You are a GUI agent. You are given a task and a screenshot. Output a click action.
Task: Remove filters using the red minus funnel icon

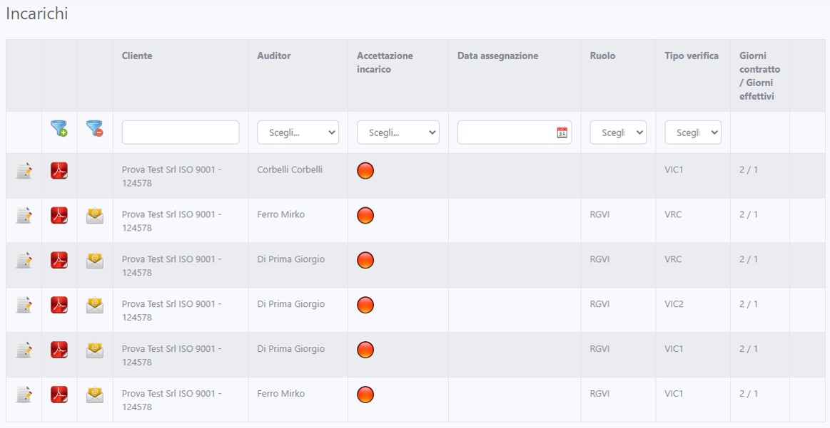click(x=94, y=129)
